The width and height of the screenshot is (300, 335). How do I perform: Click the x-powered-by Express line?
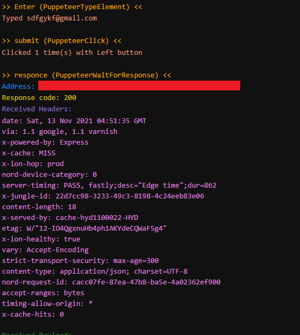(45, 142)
